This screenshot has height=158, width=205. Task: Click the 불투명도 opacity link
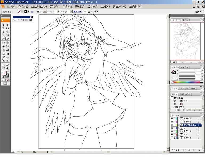click(x=78, y=12)
